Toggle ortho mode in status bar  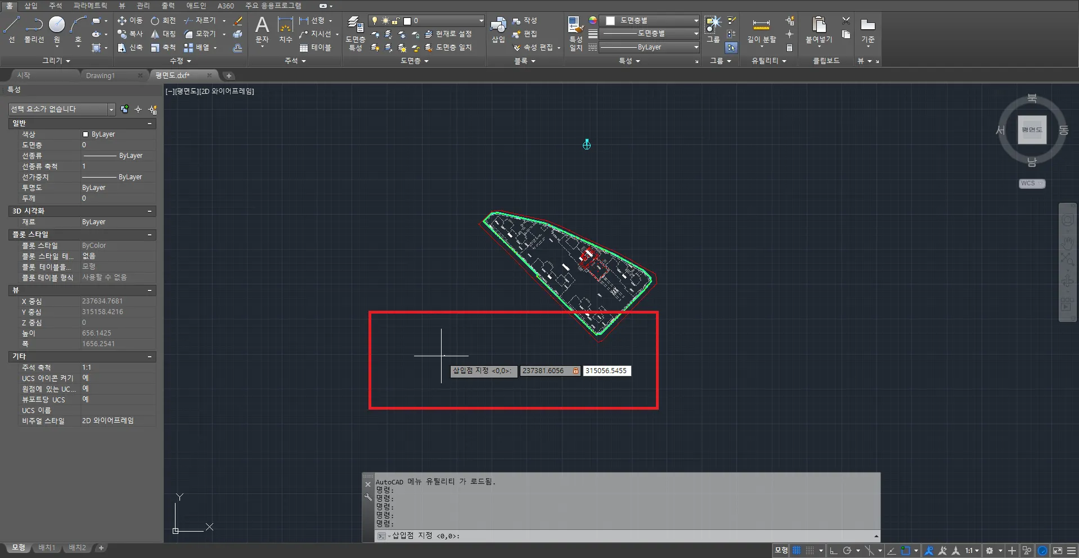coord(834,551)
